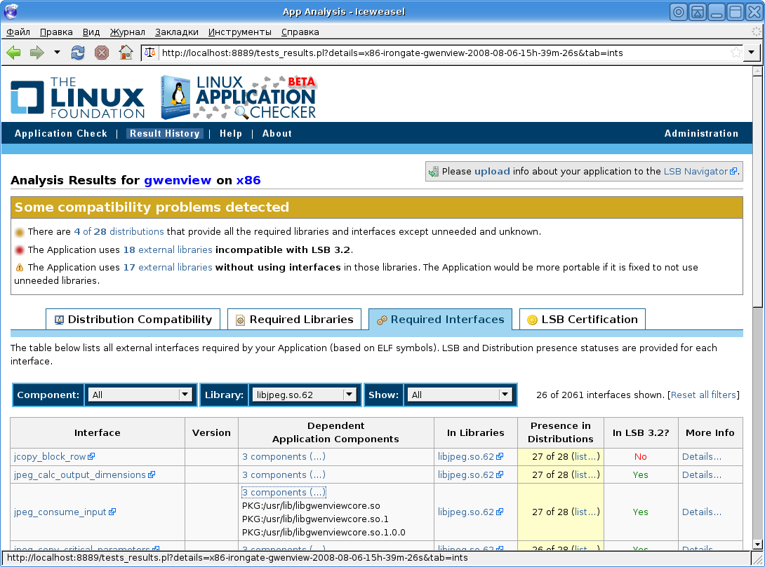Click the gwenview link in the heading
The image size is (765, 567).
click(178, 180)
